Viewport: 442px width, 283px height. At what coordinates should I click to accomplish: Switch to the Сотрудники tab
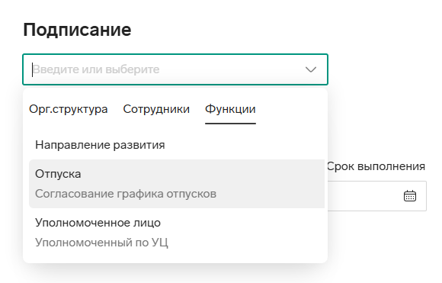tap(156, 109)
